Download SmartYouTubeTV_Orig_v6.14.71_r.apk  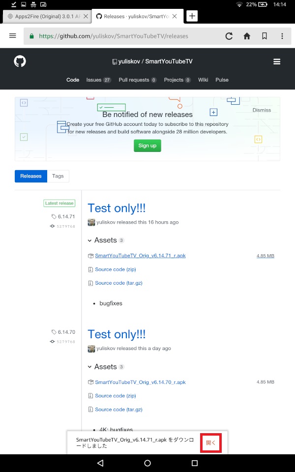pos(140,256)
